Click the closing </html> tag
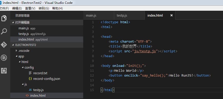The image size is (223, 99). (x=108, y=90)
